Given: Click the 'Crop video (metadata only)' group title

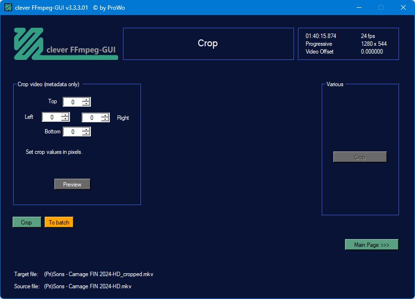Looking at the screenshot, I should pyautogui.click(x=49, y=84).
